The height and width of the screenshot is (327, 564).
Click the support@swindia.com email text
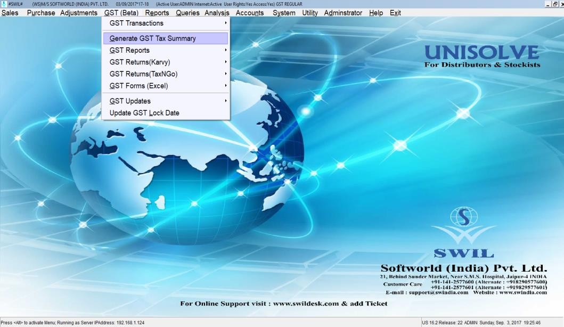pos(438,292)
